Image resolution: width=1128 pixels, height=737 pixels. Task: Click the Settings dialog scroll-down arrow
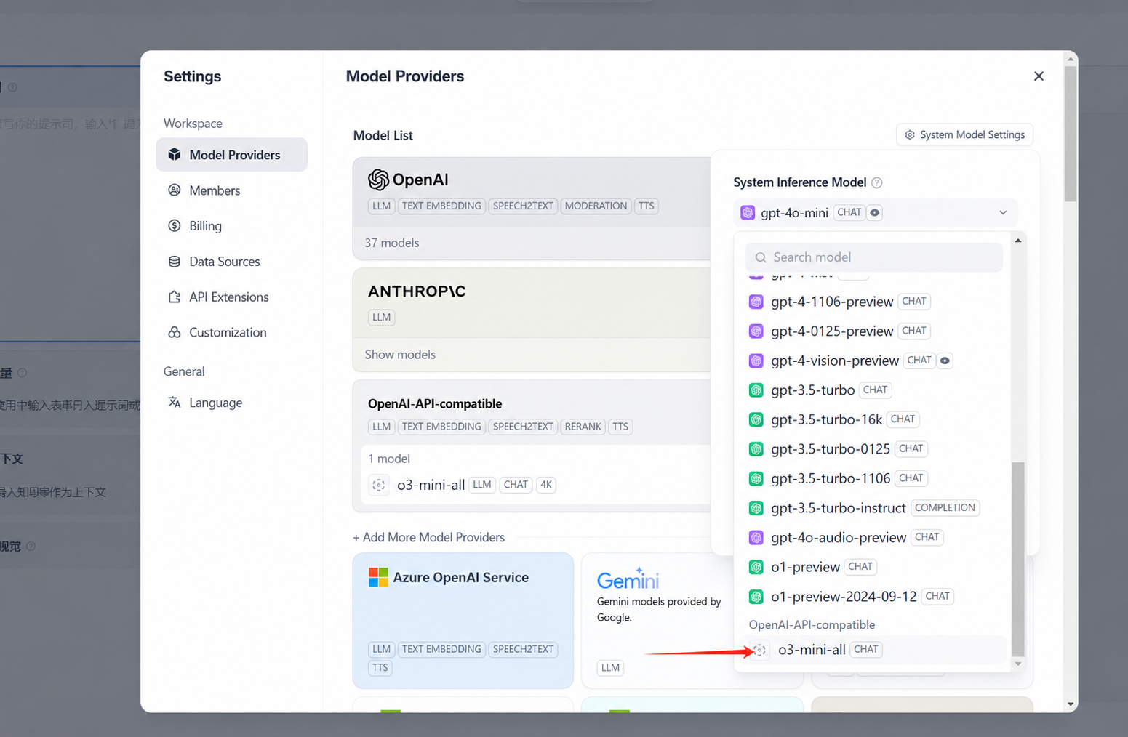pyautogui.click(x=1071, y=704)
